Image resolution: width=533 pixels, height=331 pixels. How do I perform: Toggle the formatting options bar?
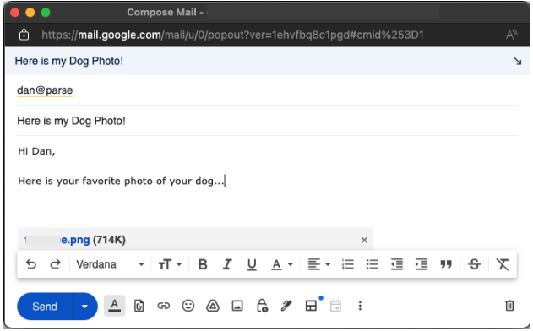pyautogui.click(x=115, y=306)
